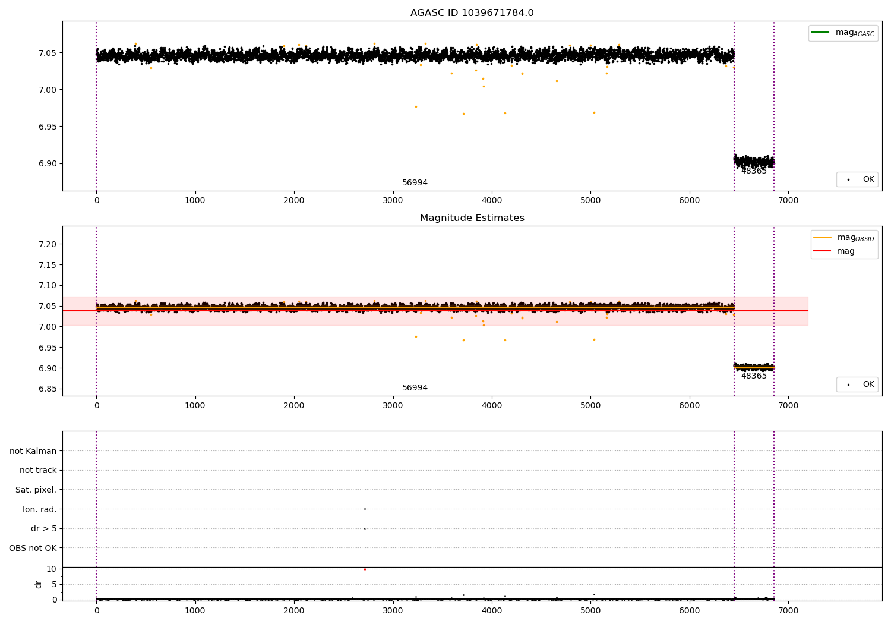Click the "dr > 5" row label
The image size is (891, 624).
(43, 528)
